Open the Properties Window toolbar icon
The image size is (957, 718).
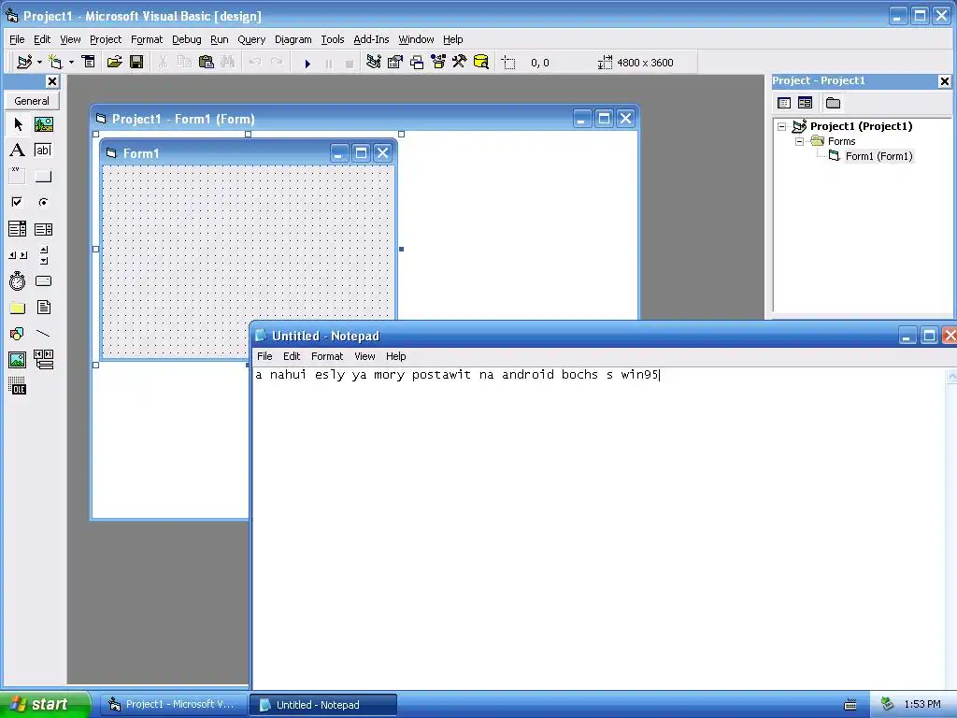[395, 63]
